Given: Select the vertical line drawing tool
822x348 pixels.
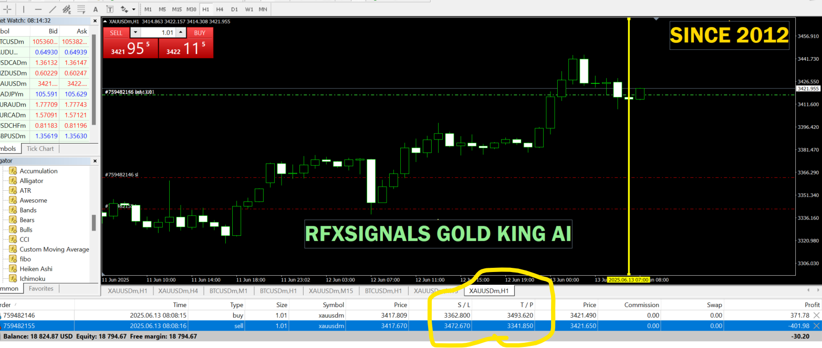Looking at the screenshot, I should click(23, 9).
